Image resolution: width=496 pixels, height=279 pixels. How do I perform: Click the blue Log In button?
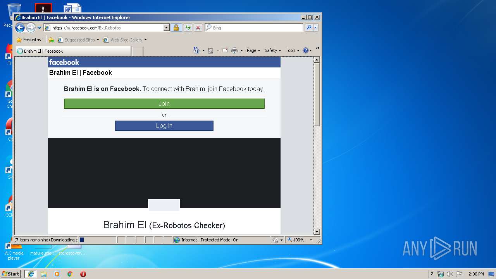164,126
